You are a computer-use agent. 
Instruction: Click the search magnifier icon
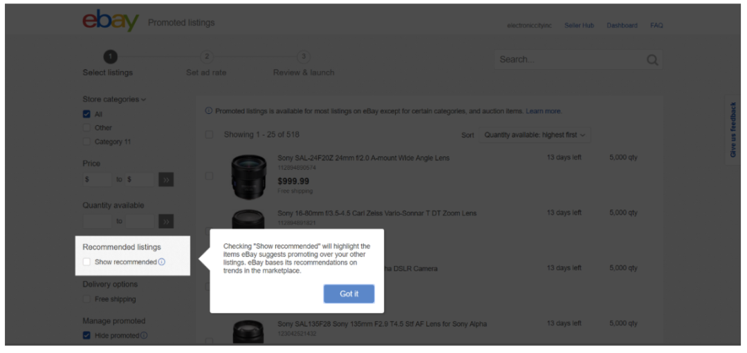pyautogui.click(x=652, y=60)
